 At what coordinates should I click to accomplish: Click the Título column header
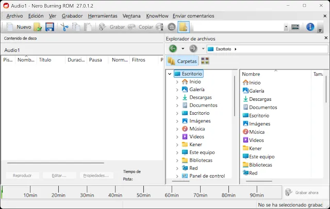click(45, 60)
